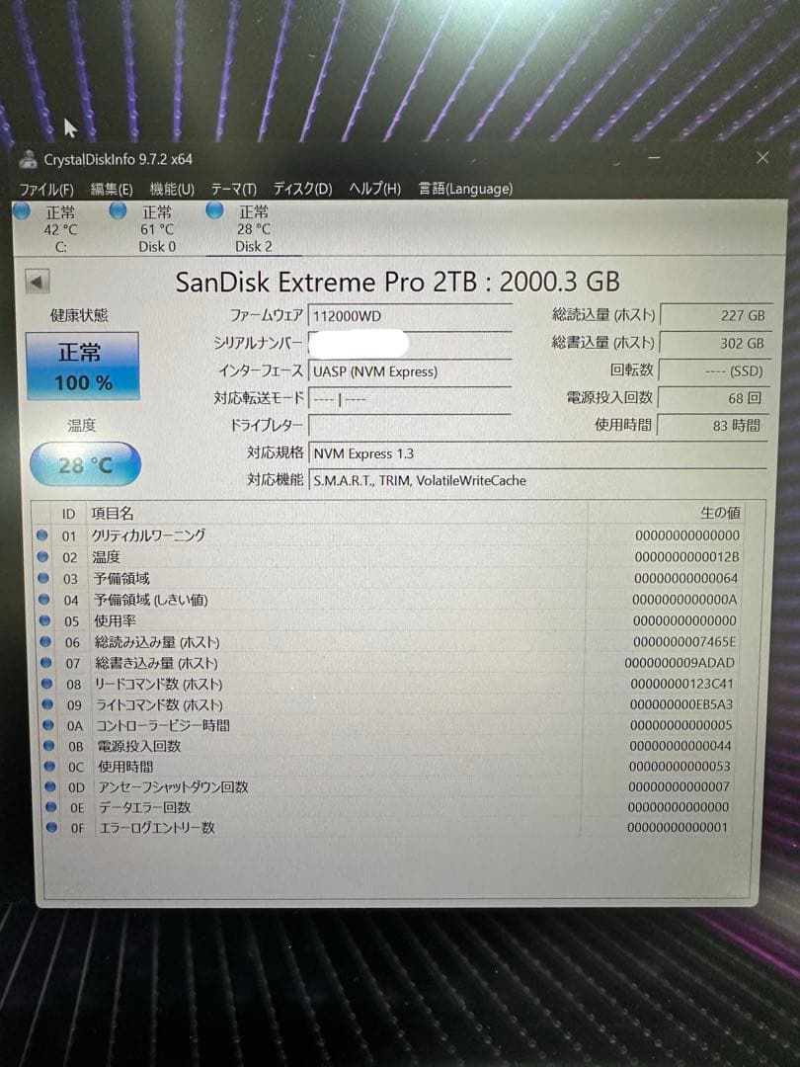Click the 28 °C temperature gauge
The image size is (800, 1067).
(85, 463)
